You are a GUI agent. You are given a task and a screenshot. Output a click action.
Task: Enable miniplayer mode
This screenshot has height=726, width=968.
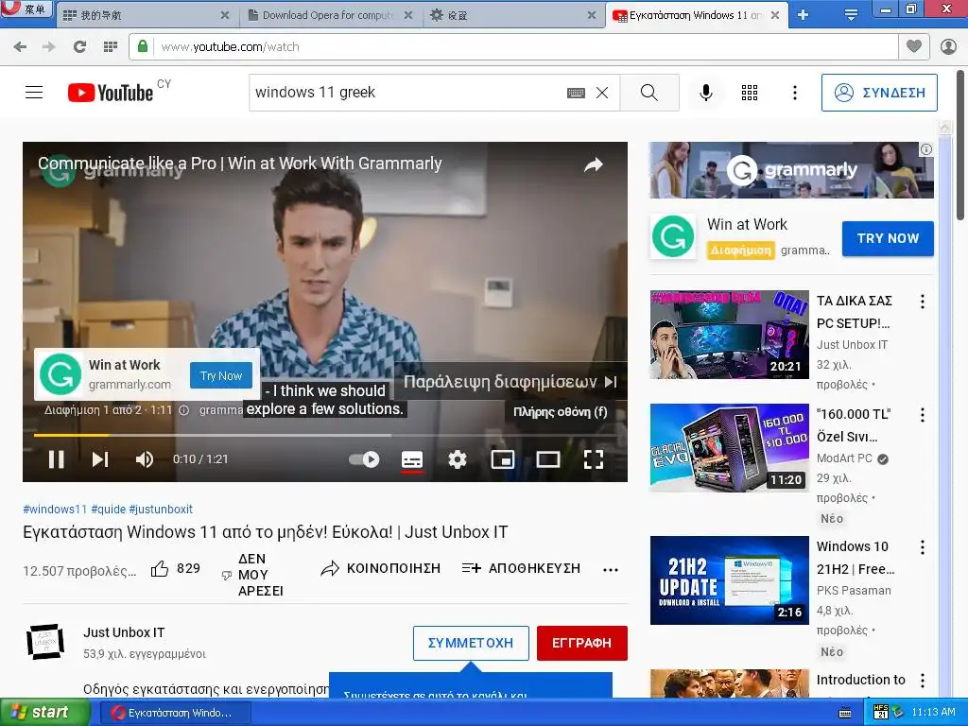(503, 459)
